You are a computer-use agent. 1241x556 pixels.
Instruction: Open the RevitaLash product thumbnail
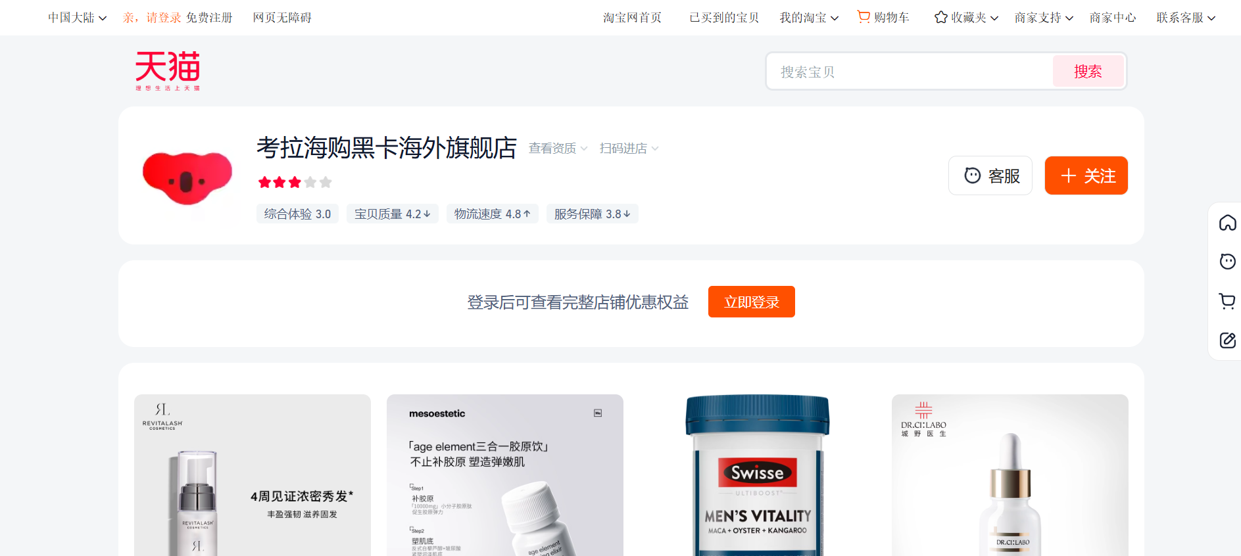(253, 475)
